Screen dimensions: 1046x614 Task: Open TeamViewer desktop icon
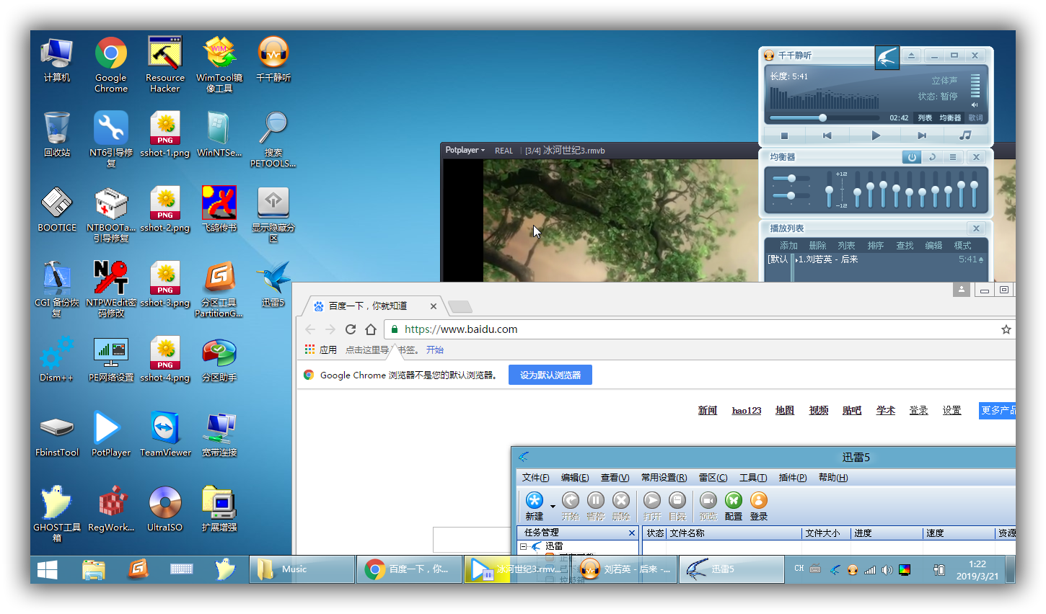[165, 434]
